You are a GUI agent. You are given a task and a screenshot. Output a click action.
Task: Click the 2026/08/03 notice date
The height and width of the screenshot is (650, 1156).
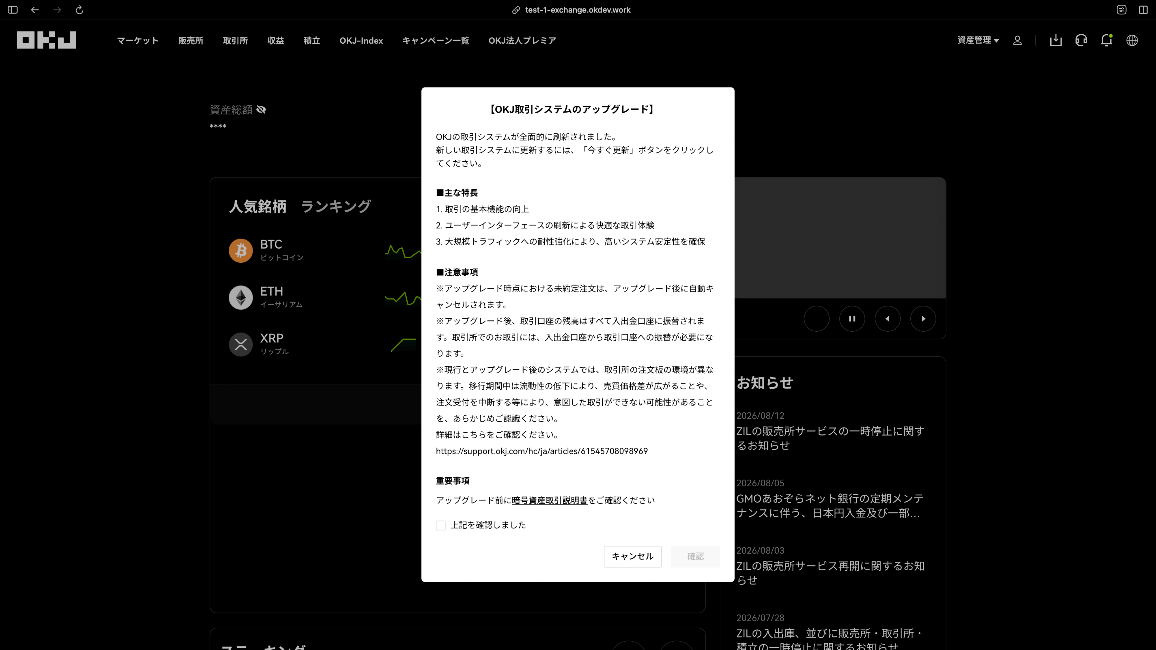click(760, 550)
